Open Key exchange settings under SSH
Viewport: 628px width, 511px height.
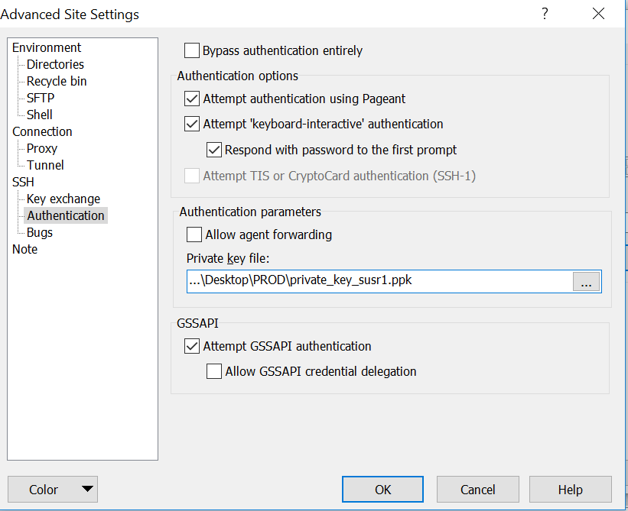(x=63, y=199)
